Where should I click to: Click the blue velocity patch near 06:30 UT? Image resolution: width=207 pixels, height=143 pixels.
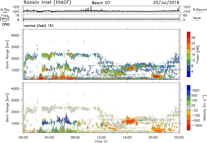[x=66, y=120]
